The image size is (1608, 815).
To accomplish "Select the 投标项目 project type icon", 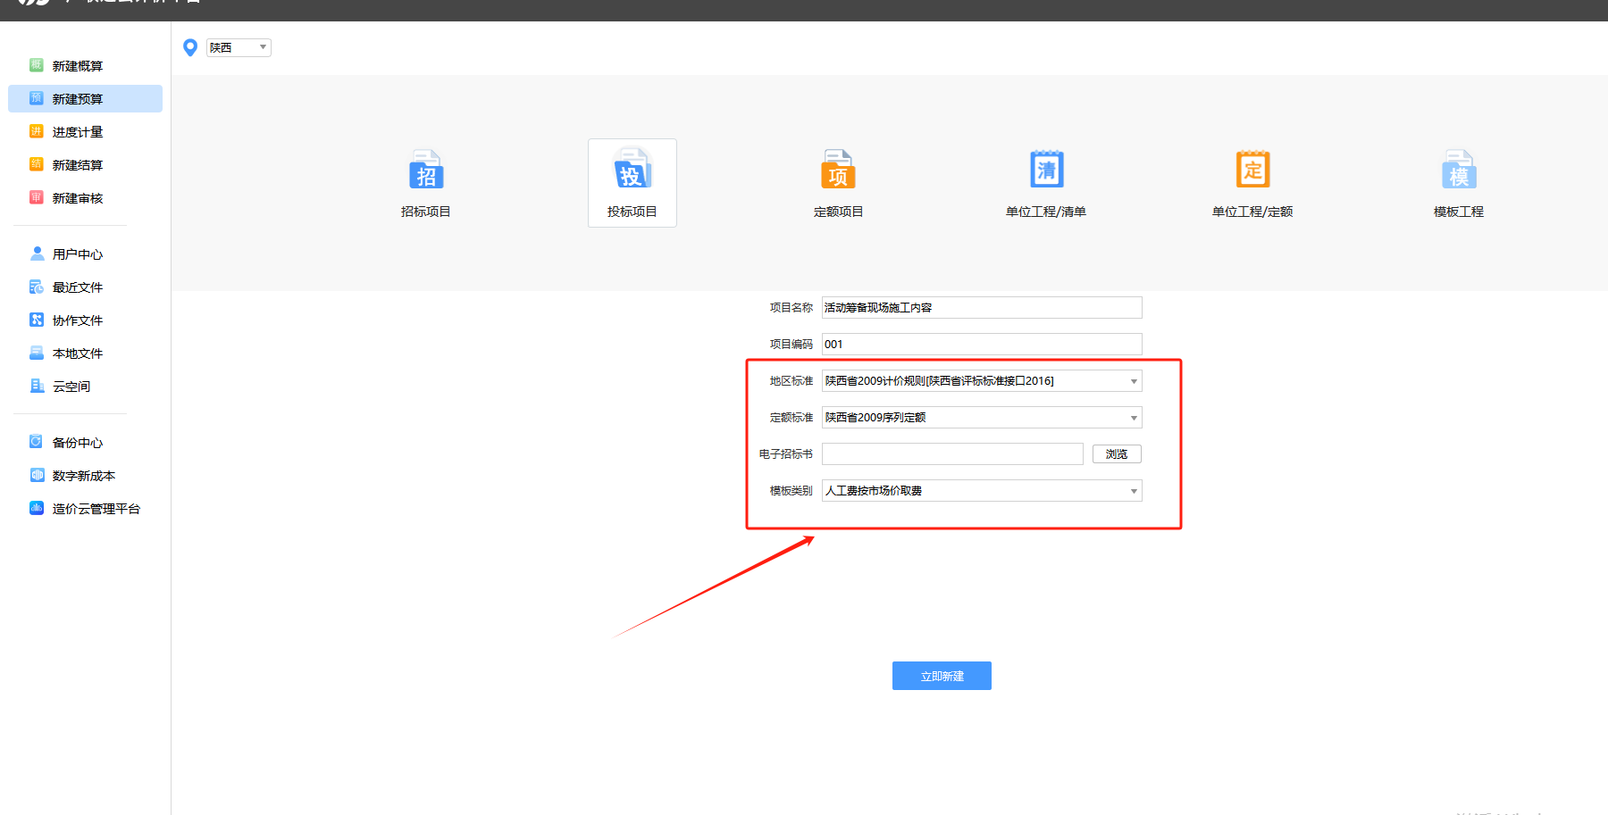I will 632,170.
